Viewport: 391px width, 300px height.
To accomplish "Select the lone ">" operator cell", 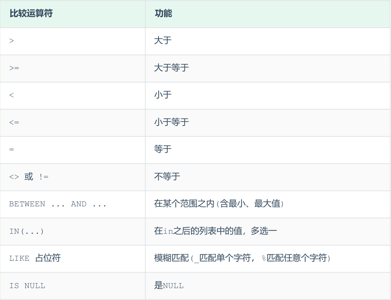I will (x=12, y=41).
